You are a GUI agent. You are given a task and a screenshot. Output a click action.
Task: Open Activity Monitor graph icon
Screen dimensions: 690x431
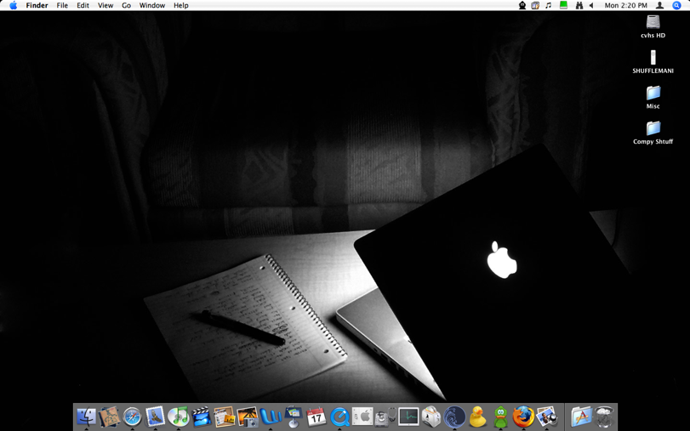tap(408, 417)
